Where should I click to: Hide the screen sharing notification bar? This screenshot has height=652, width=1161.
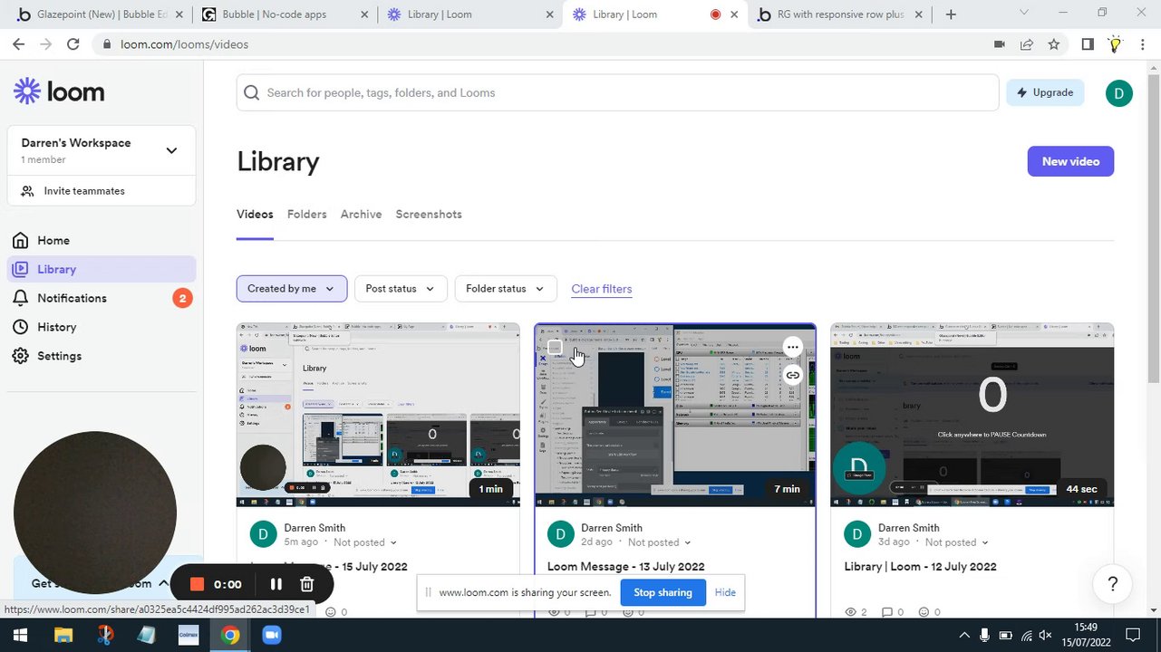pos(725,593)
